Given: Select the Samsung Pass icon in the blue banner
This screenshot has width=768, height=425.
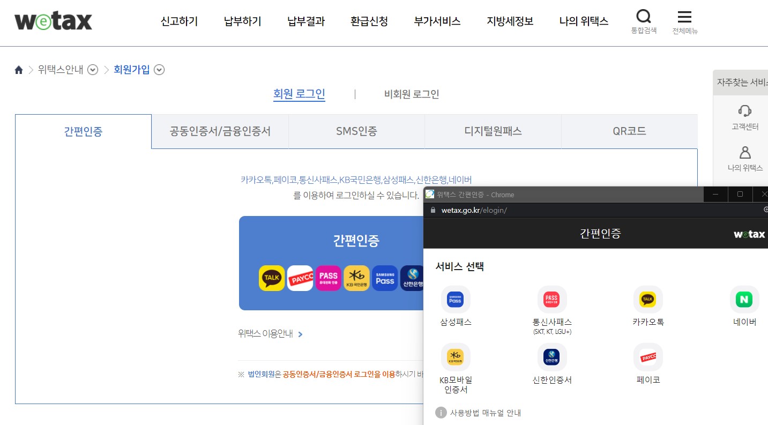Looking at the screenshot, I should 385,278.
